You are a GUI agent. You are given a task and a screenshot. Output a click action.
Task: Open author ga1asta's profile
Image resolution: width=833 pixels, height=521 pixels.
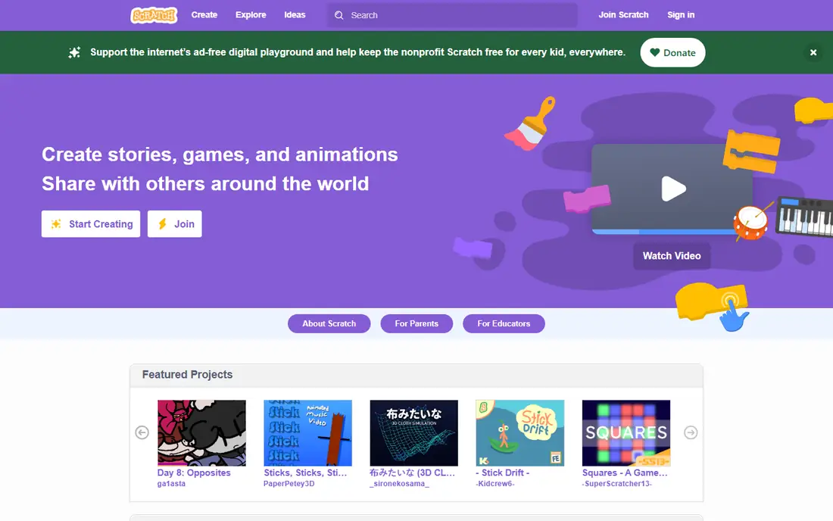point(171,484)
